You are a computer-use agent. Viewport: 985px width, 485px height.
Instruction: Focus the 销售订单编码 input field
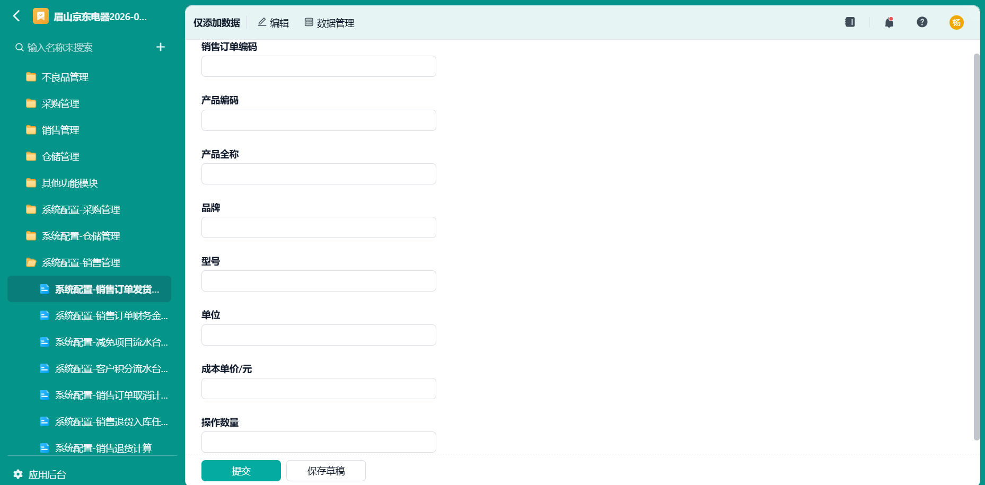pyautogui.click(x=319, y=66)
